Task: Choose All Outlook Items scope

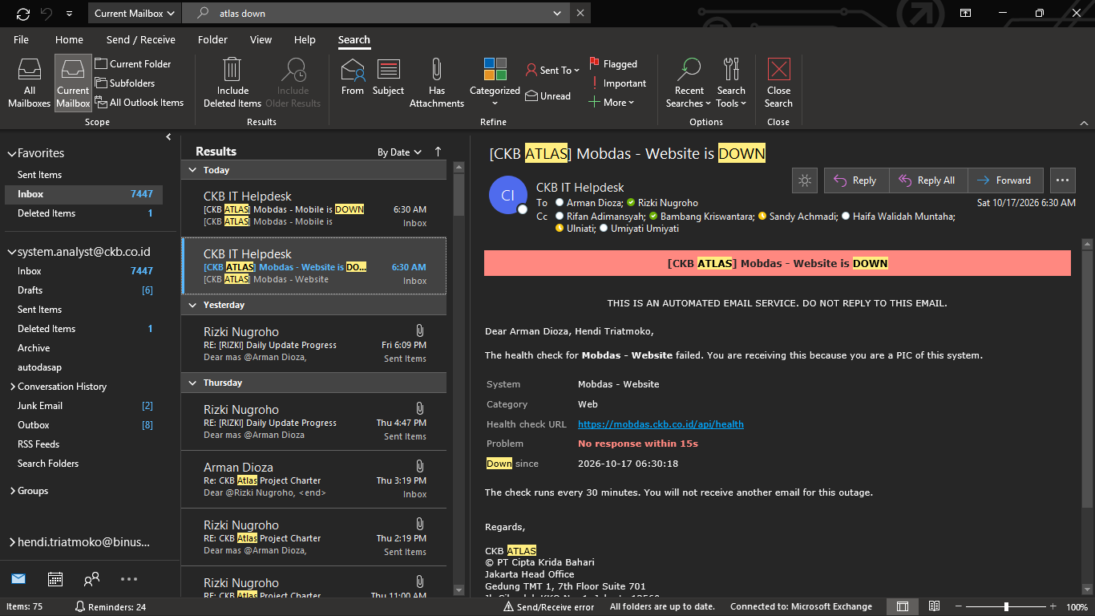Action: pos(139,103)
